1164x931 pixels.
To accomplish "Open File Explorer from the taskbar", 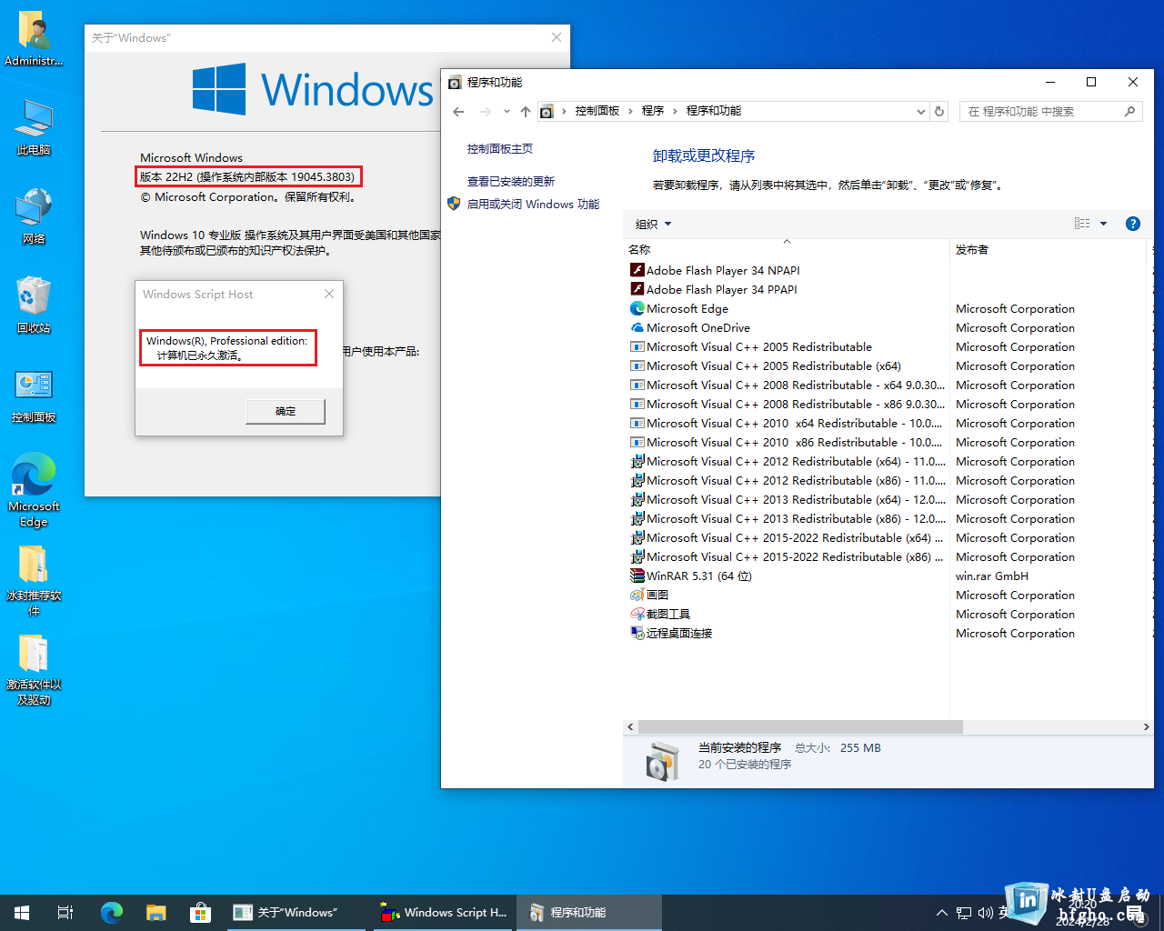I will pyautogui.click(x=156, y=912).
